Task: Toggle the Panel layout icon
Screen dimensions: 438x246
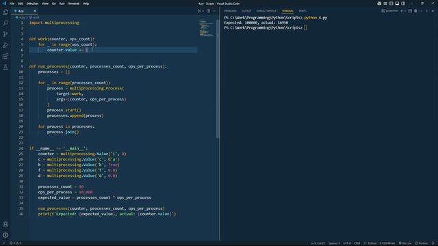Action: point(397,3)
